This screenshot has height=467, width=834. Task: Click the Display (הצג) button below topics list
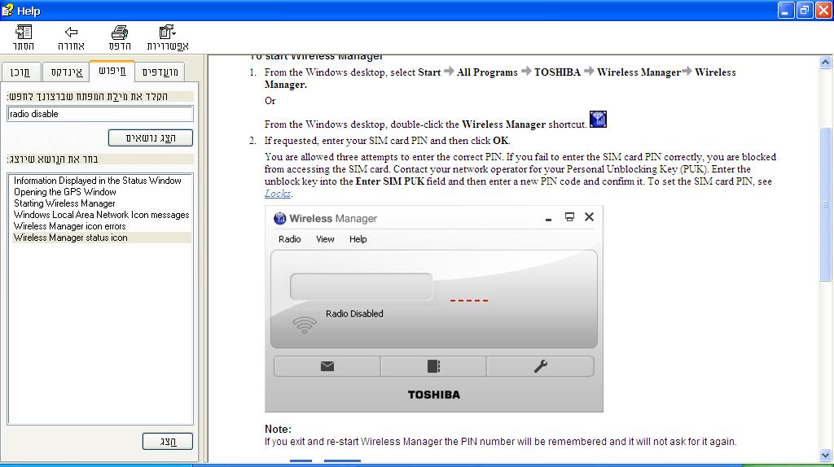(168, 441)
